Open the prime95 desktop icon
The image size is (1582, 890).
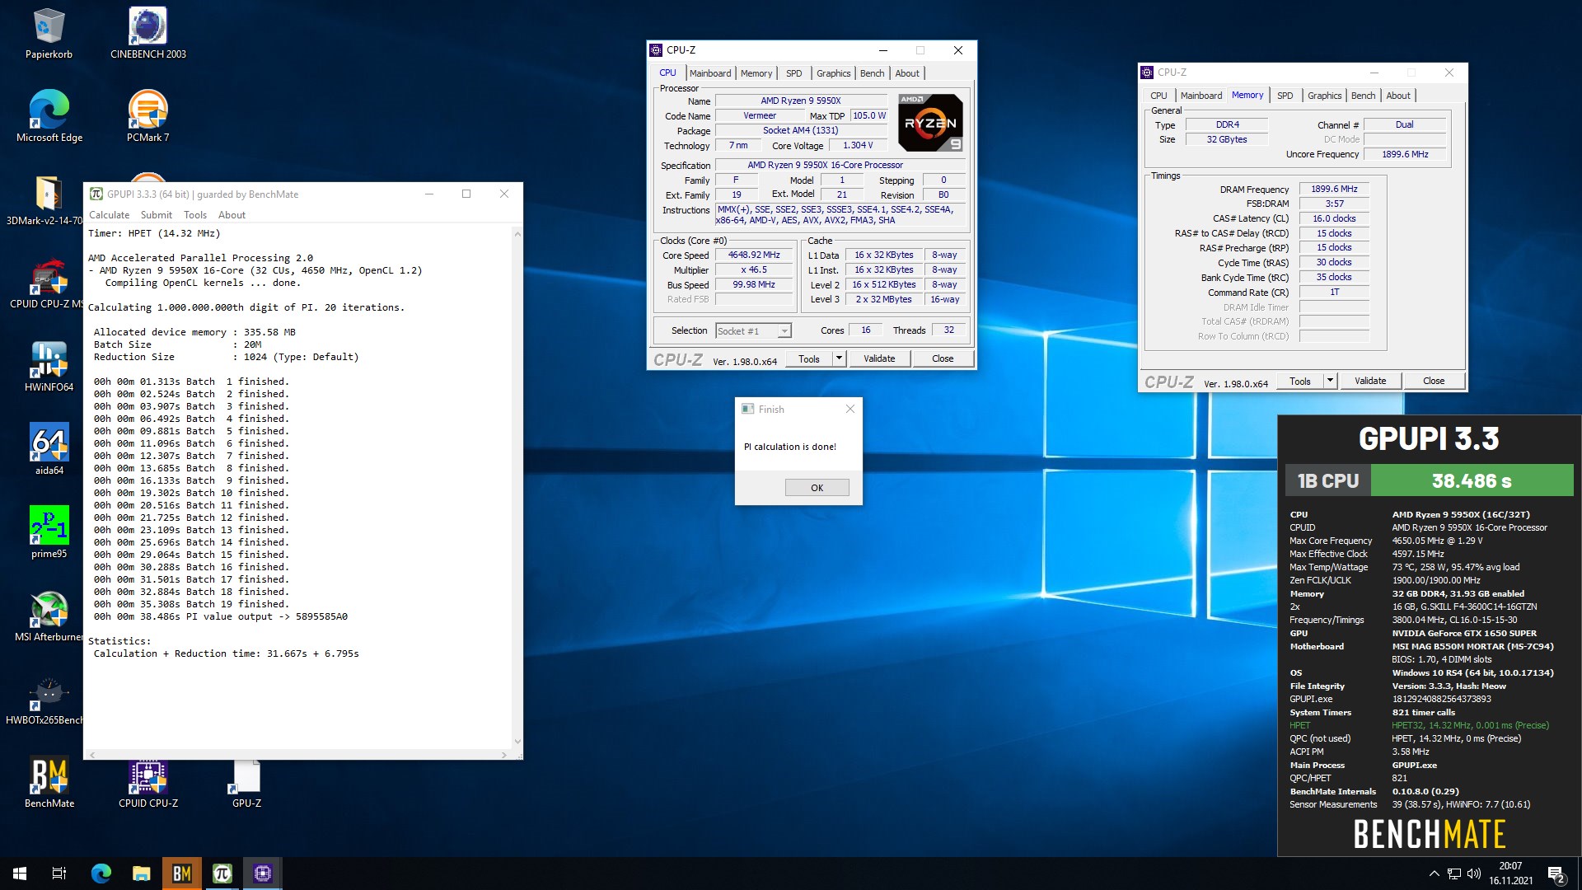pyautogui.click(x=49, y=533)
